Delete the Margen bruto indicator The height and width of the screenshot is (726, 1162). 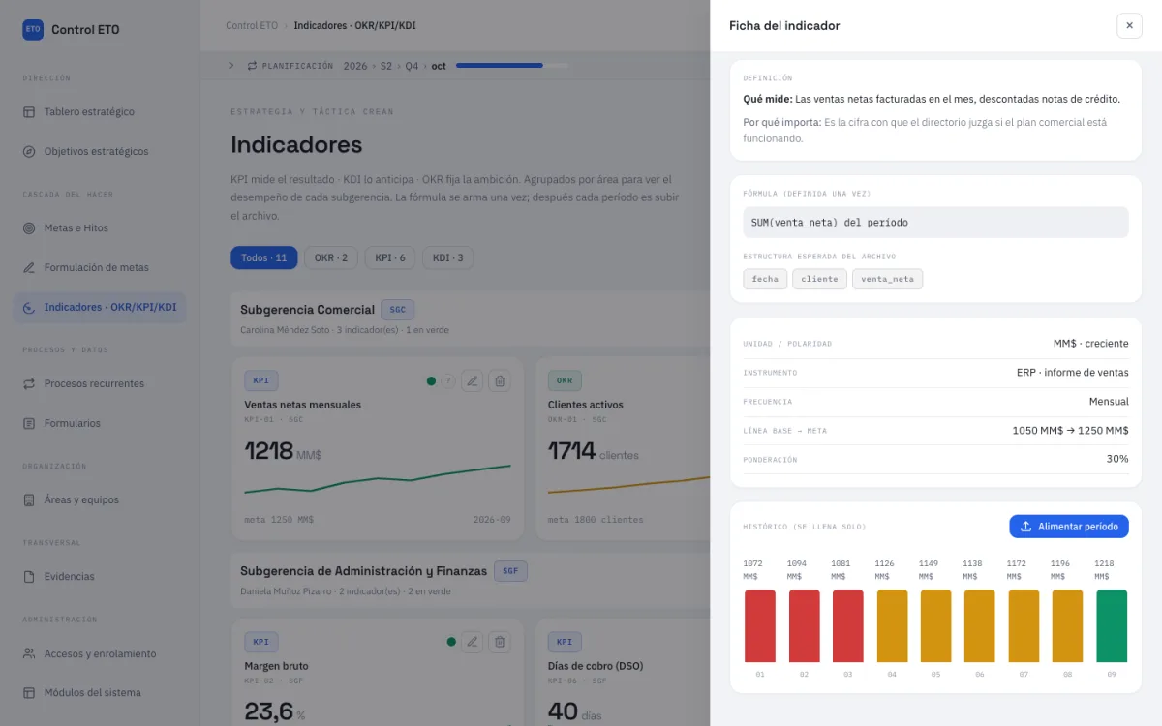click(x=500, y=642)
